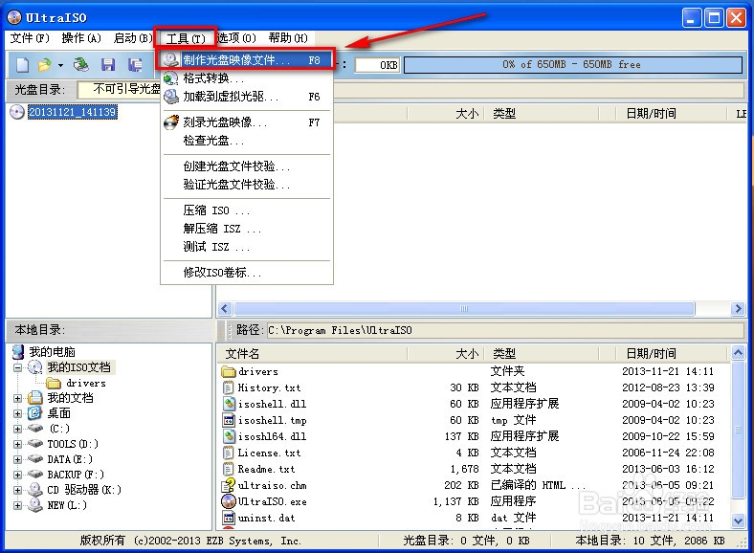Screen dimensions: 754x553
Task: Select Readme.txt file
Action: pyautogui.click(x=266, y=470)
